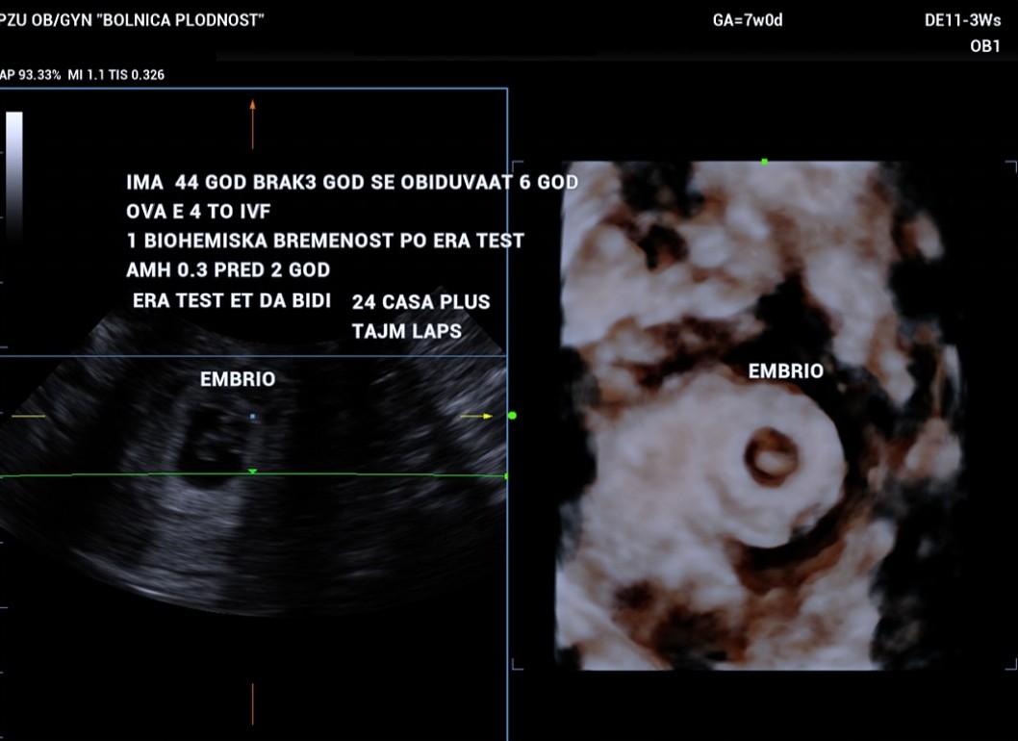Click annotation 'AMH 0.3 PRED 2 GOD'
This screenshot has width=1018, height=741.
[228, 269]
